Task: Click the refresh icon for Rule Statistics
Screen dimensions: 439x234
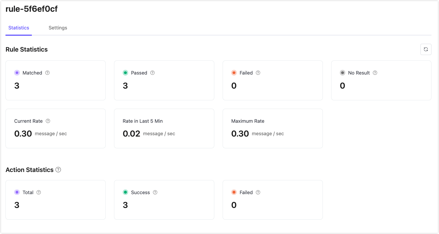Action: (426, 49)
